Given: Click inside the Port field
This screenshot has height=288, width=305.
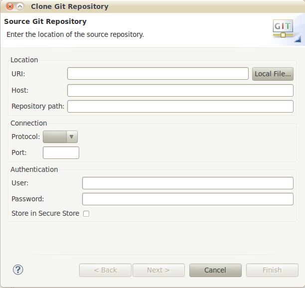Looking at the screenshot, I should (x=61, y=152).
